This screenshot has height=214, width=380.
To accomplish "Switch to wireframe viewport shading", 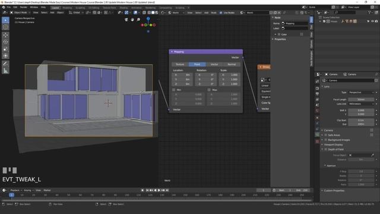I will pyautogui.click(x=149, y=12).
